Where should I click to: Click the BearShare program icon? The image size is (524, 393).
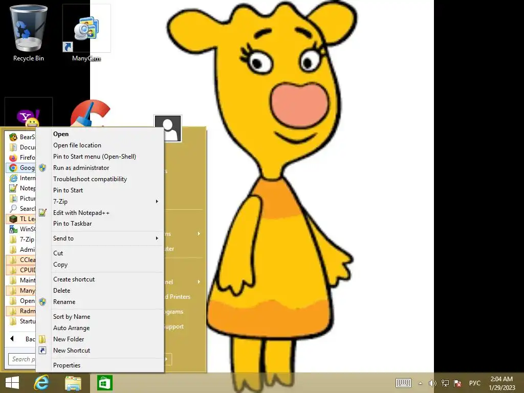13,137
